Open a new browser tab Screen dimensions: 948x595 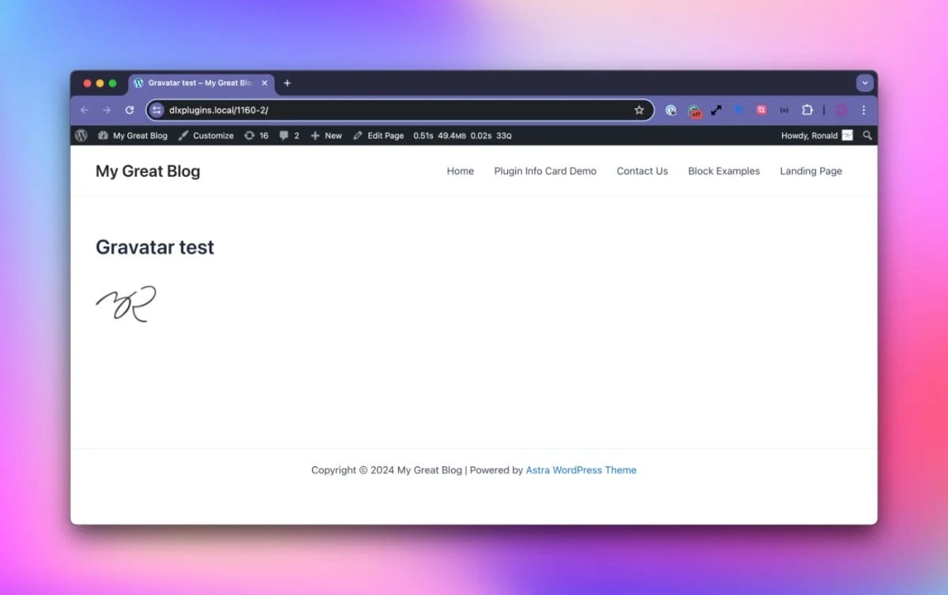(288, 83)
